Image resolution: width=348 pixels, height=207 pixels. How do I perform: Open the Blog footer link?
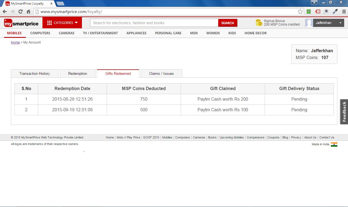[285, 137]
